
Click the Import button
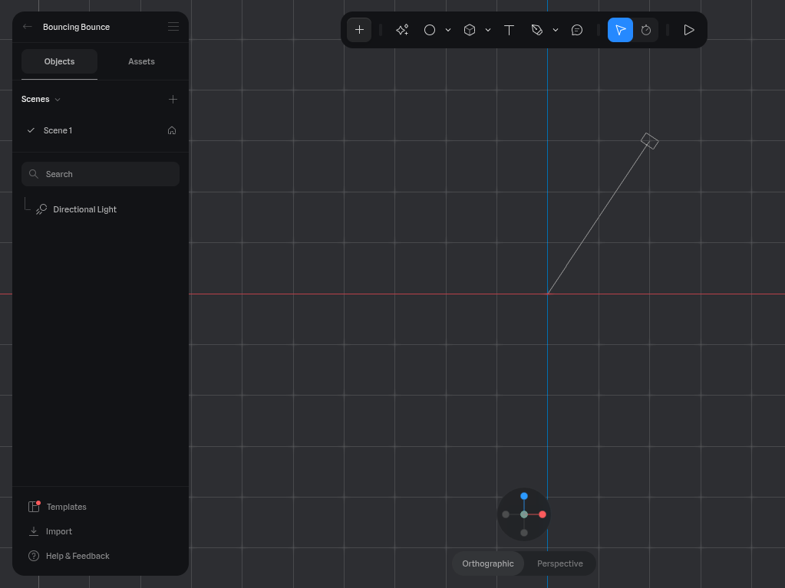(50, 531)
